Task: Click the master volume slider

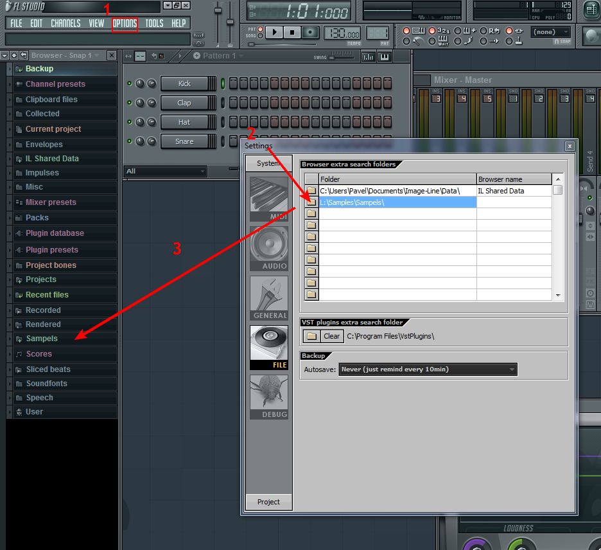Action: (x=218, y=23)
